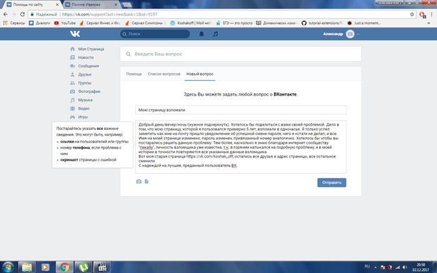The image size is (437, 273).
Task: Click the VK logo in the header
Action: point(74,34)
